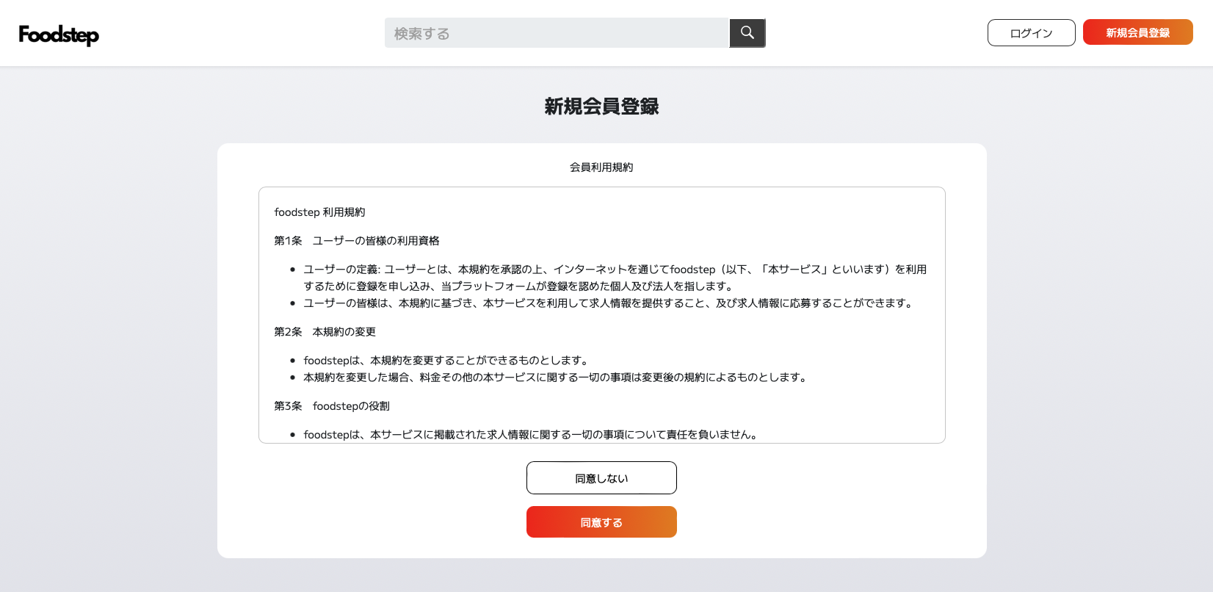This screenshot has width=1213, height=592.
Task: Click the line starting 本規約を変更した場合
Action: [555, 378]
